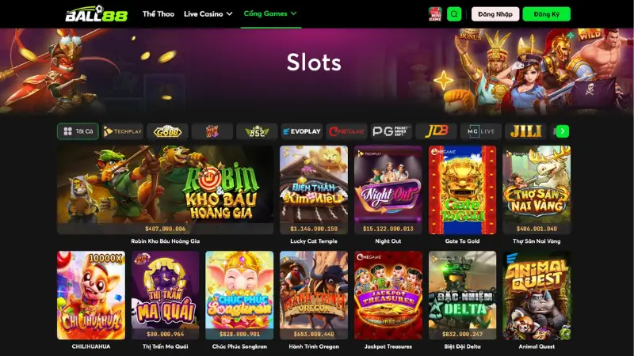Select the OneGame provider filter
The height and width of the screenshot is (356, 634).
[346, 131]
